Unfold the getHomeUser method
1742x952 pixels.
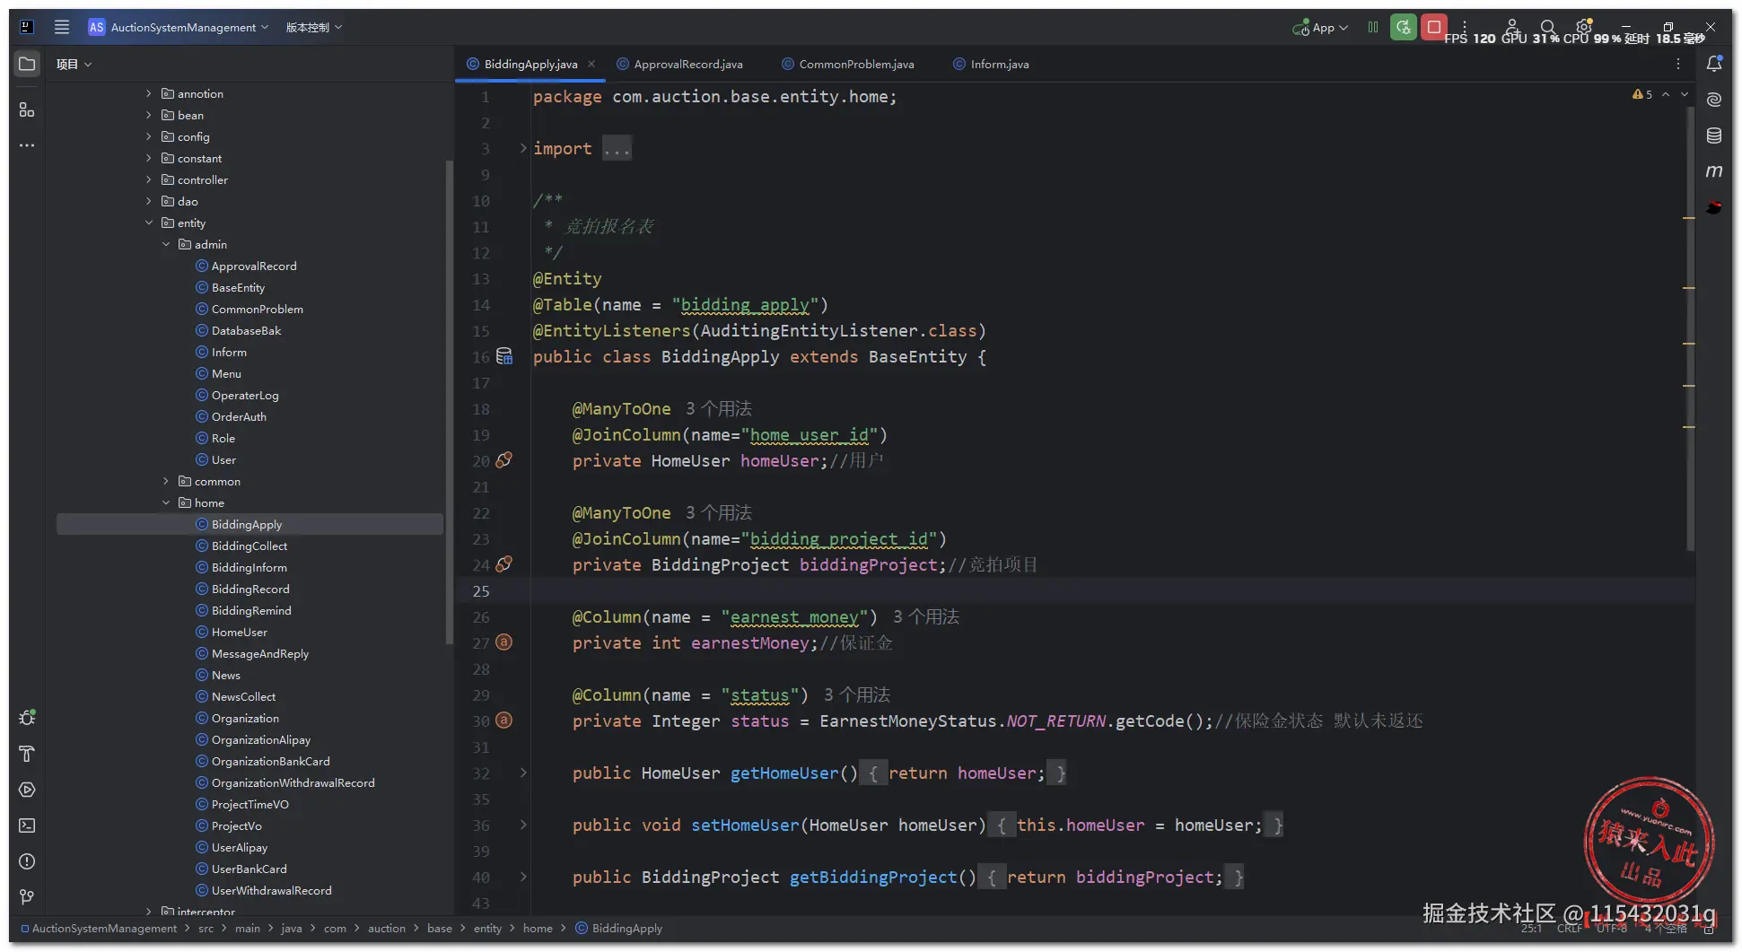pos(523,773)
